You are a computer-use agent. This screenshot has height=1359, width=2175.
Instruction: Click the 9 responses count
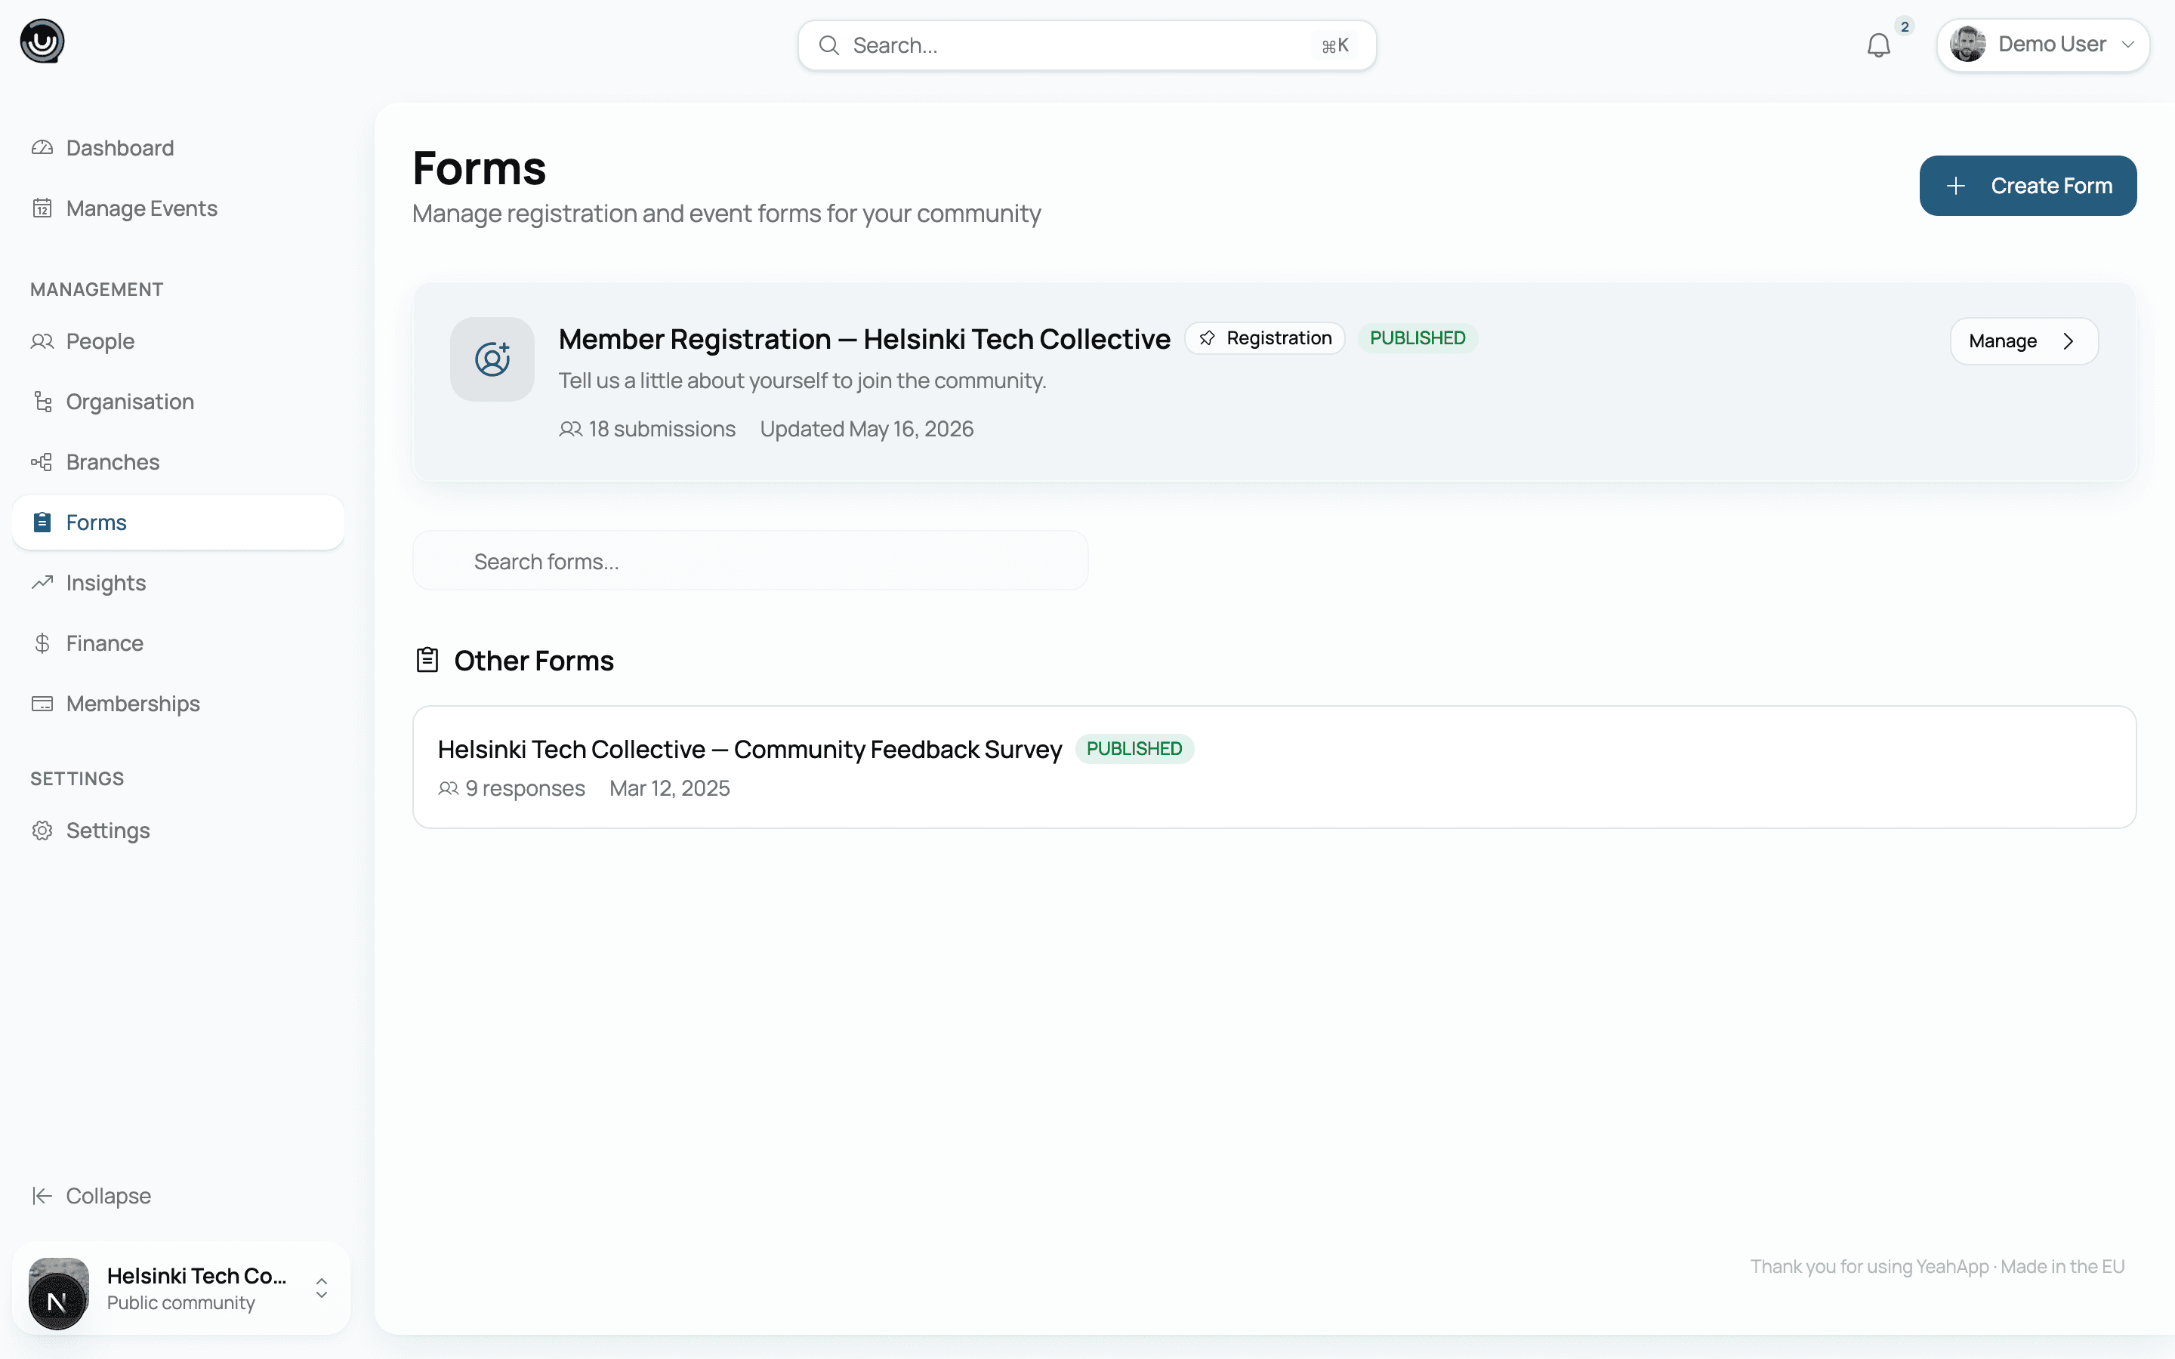point(525,788)
